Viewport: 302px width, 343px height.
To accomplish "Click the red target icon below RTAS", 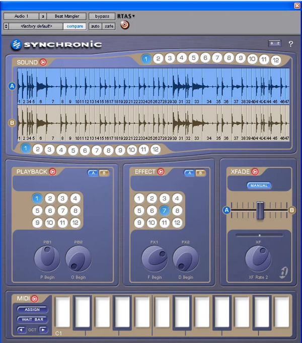I will [125, 25].
